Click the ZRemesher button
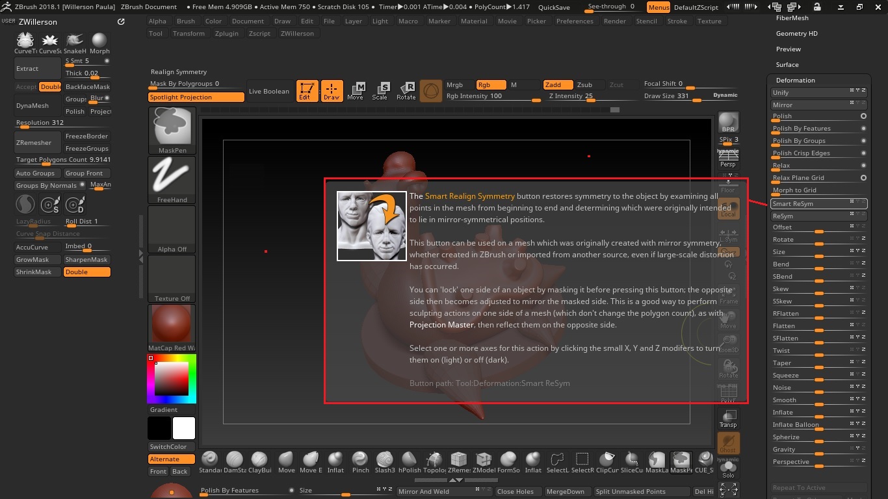This screenshot has height=499, width=888. (x=38, y=142)
